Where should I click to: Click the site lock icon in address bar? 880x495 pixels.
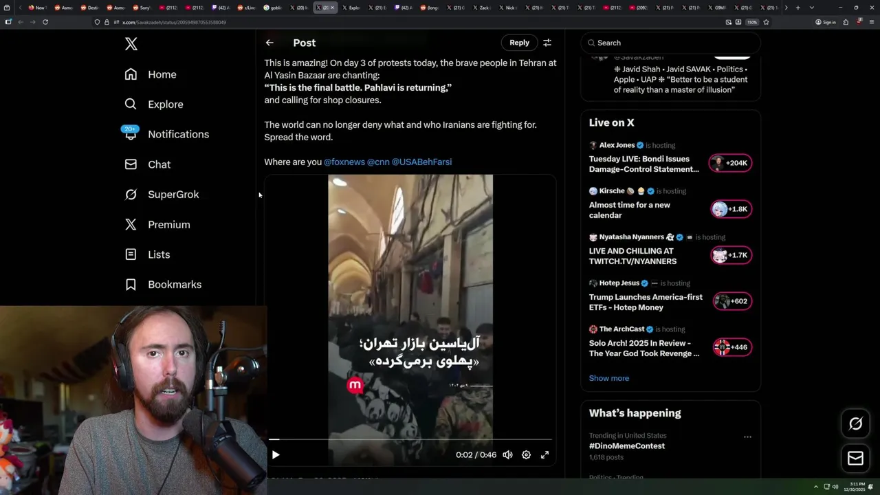tap(107, 22)
